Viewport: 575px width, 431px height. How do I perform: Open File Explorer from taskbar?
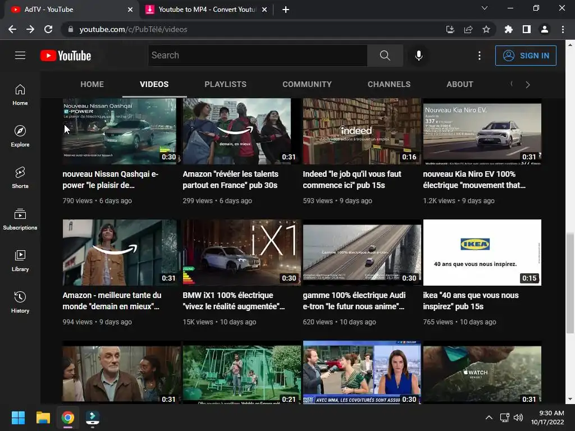point(43,418)
